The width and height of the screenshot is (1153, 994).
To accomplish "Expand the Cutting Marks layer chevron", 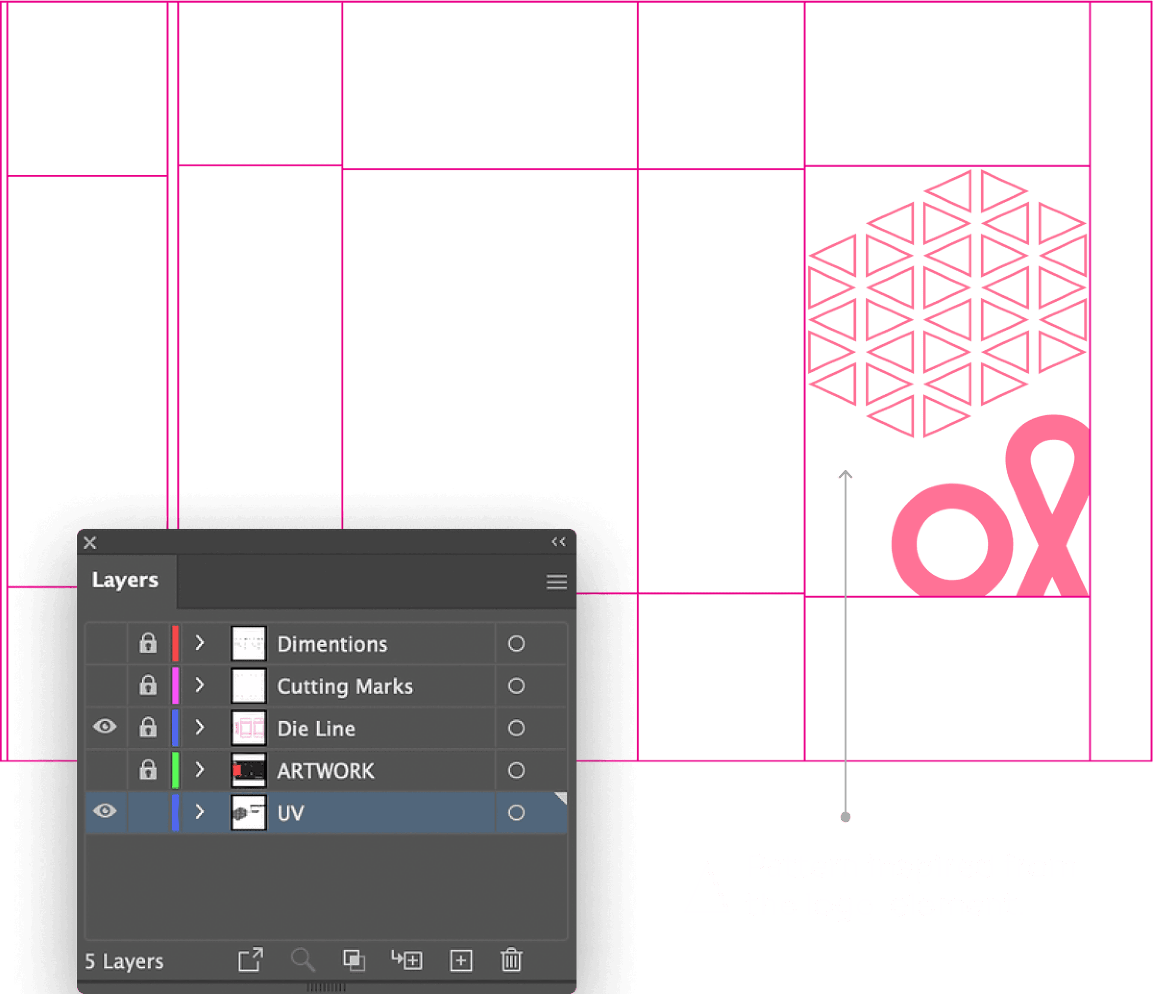I will click(x=200, y=685).
